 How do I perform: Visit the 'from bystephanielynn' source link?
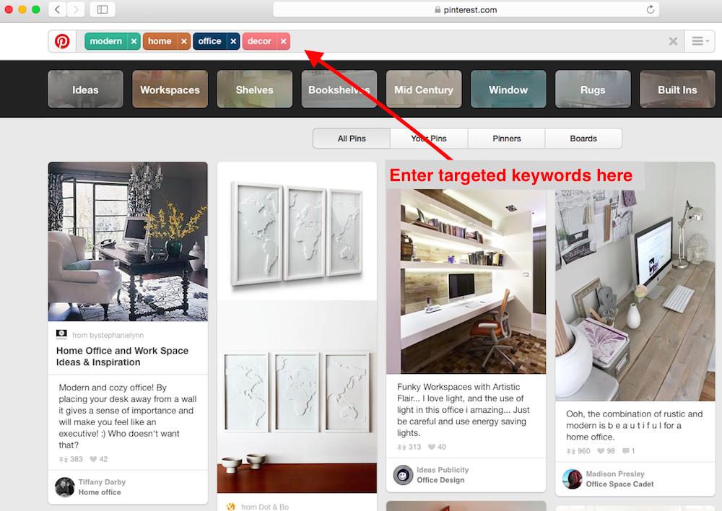pyautogui.click(x=108, y=335)
